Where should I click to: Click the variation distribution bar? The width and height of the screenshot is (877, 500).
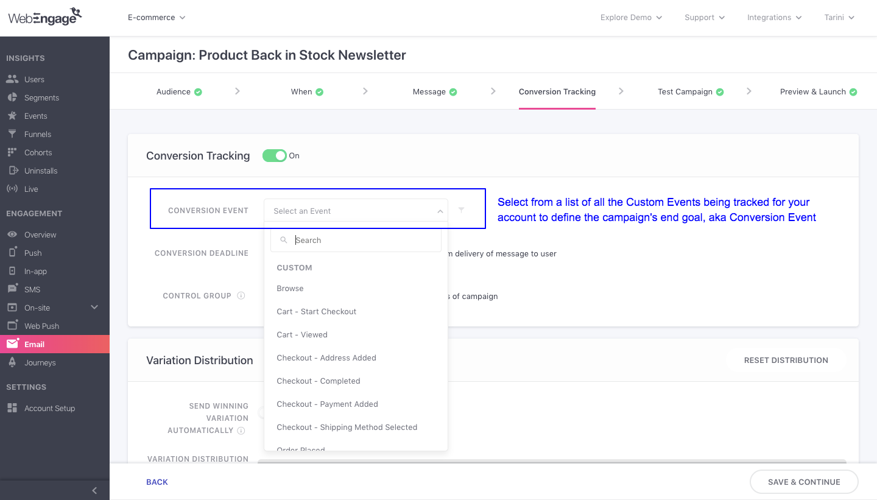click(552, 462)
